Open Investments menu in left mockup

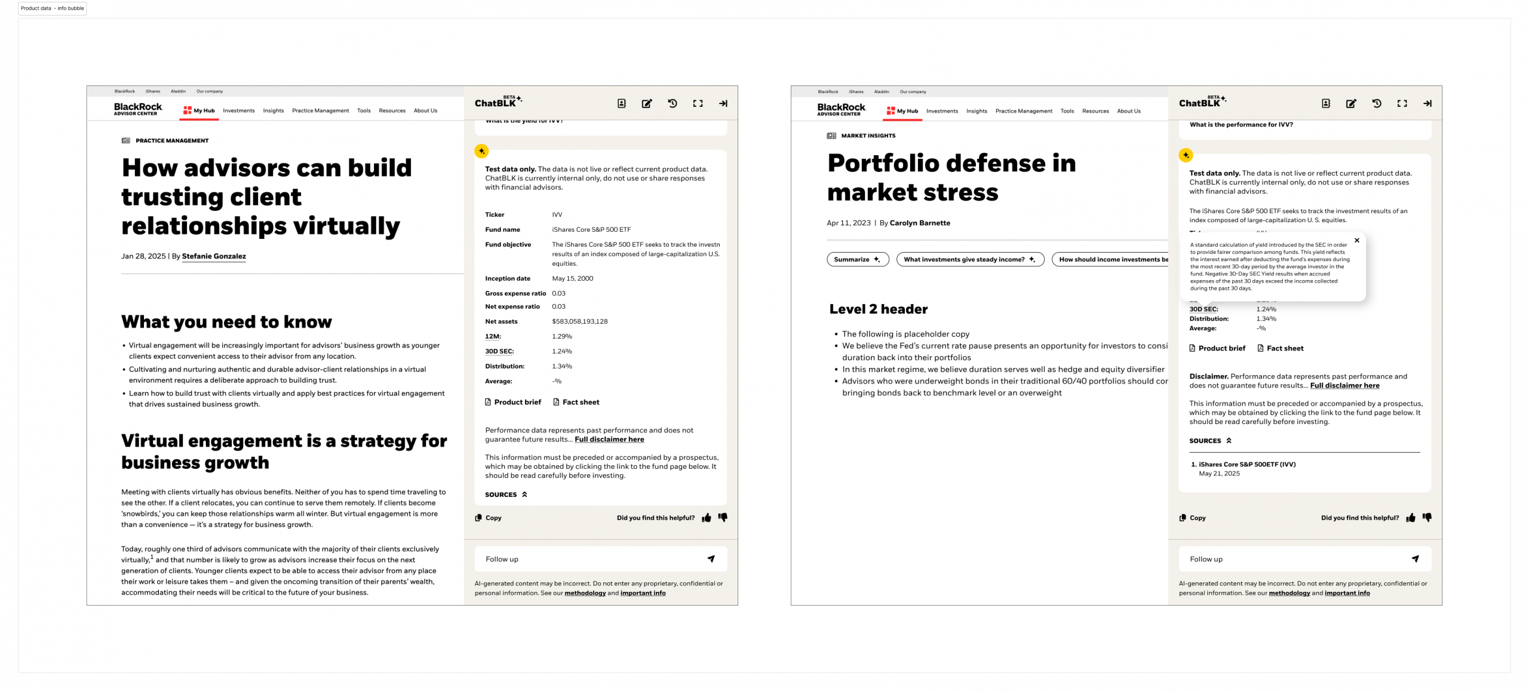(x=238, y=110)
